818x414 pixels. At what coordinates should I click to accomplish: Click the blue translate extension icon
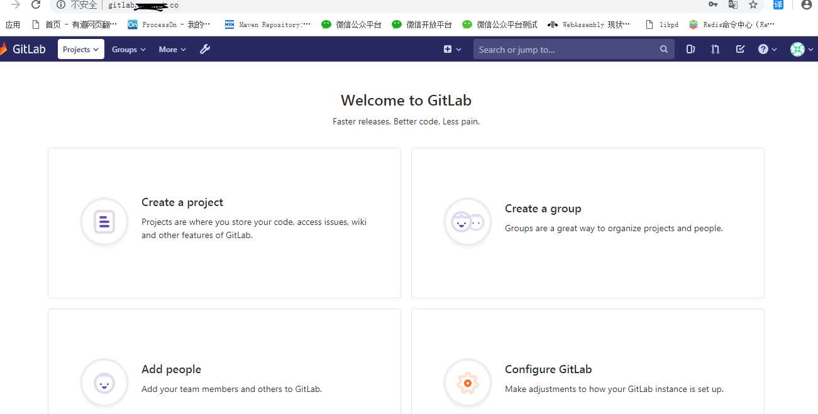coord(778,4)
